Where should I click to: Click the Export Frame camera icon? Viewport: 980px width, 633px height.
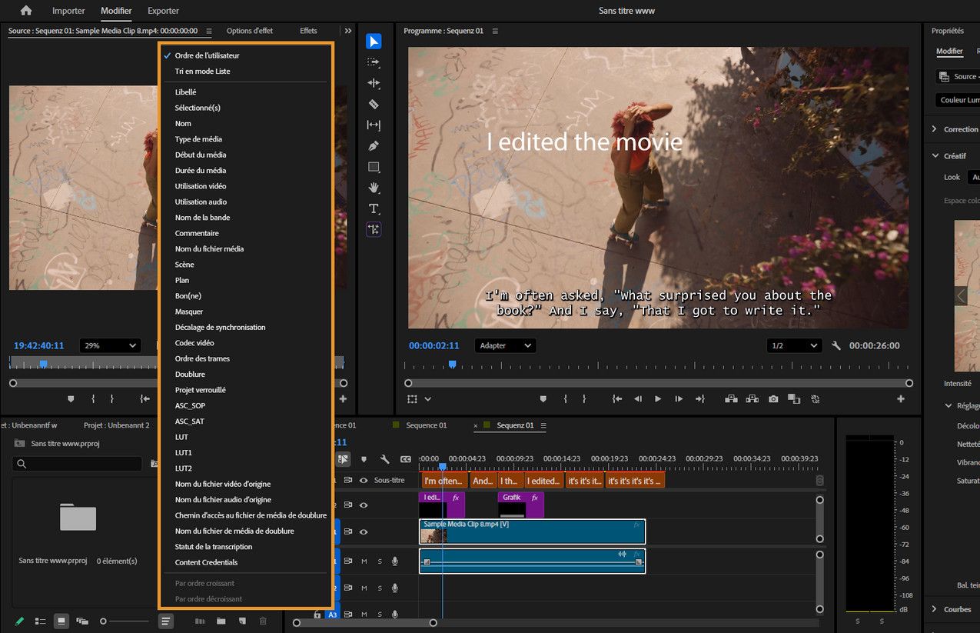click(773, 399)
